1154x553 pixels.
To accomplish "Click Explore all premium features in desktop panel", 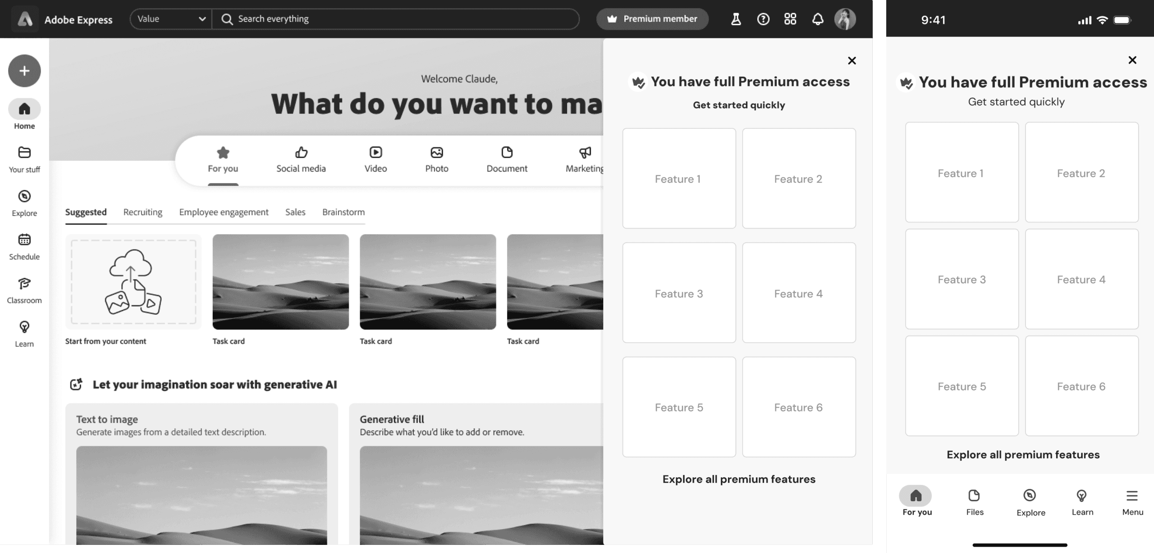I will coord(739,479).
